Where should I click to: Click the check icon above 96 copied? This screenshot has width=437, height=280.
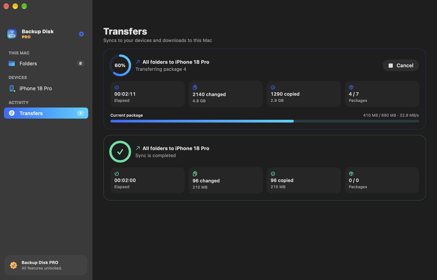coord(273,174)
